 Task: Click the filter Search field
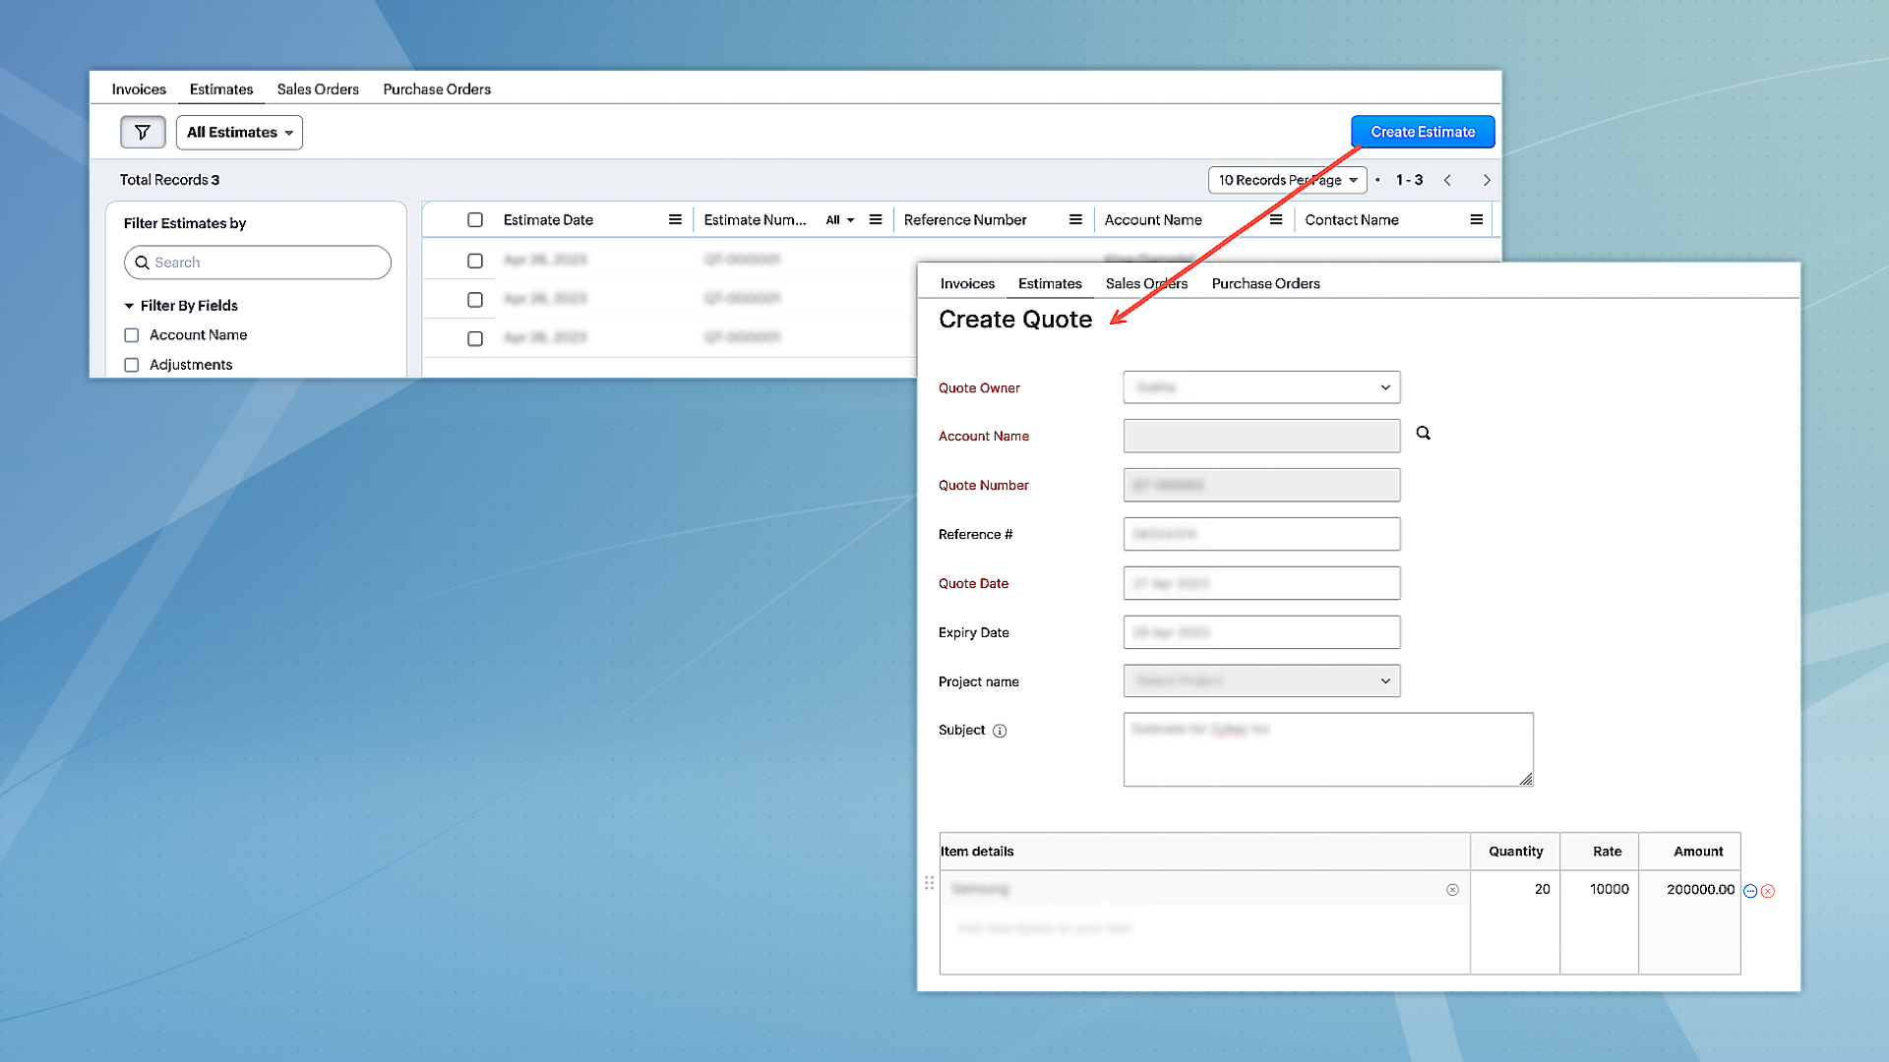point(258,263)
